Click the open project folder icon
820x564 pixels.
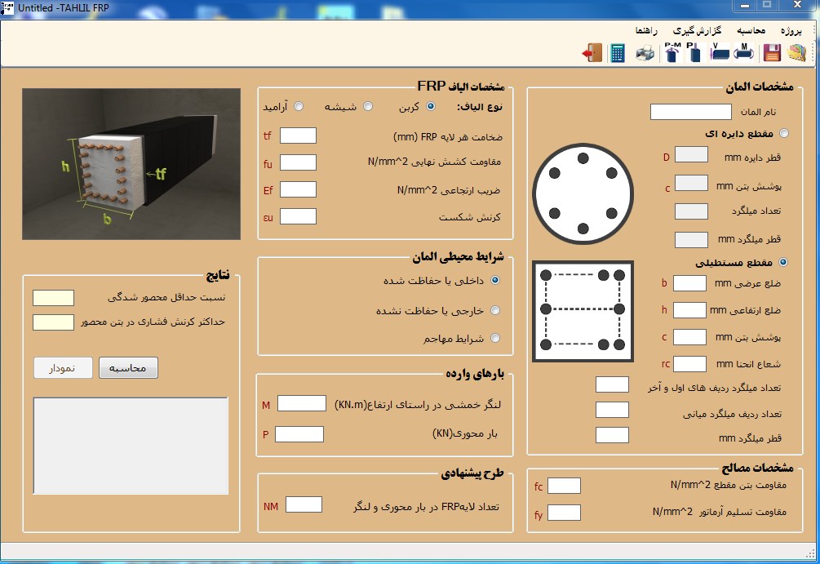click(x=797, y=54)
